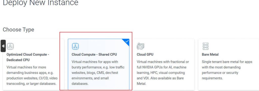Collapse the side panel with left arrow
This screenshot has height=91, width=259.
[3, 46]
